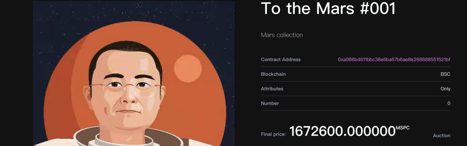Click the Contract Address label
The height and width of the screenshot is (146, 467).
281,59
